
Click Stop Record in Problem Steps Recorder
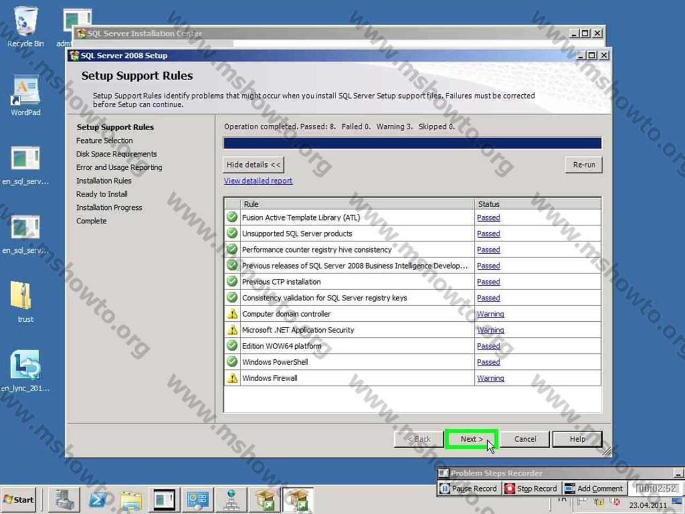click(x=531, y=488)
